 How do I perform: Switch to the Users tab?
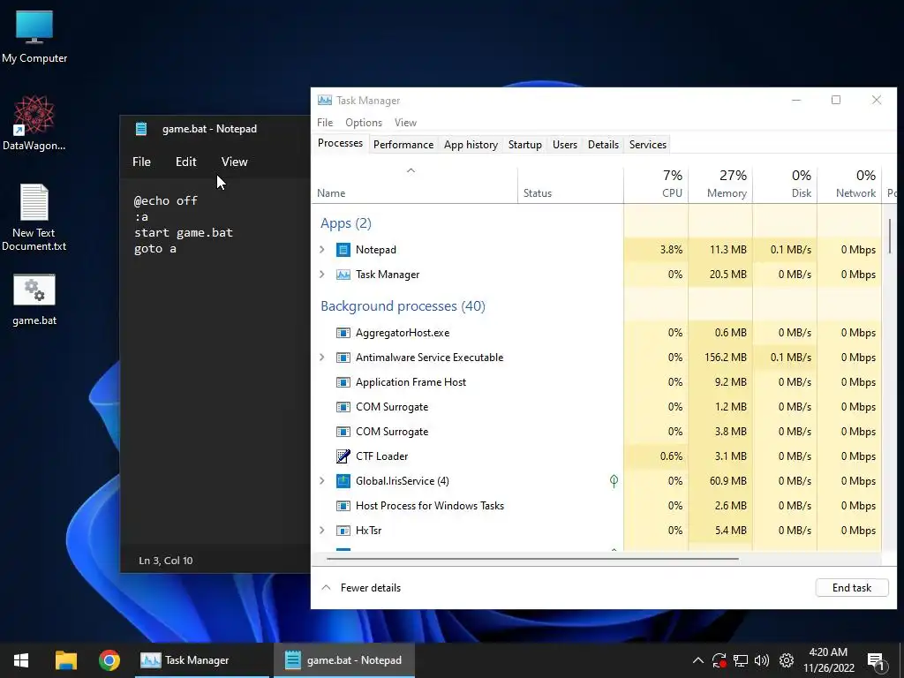[564, 145]
